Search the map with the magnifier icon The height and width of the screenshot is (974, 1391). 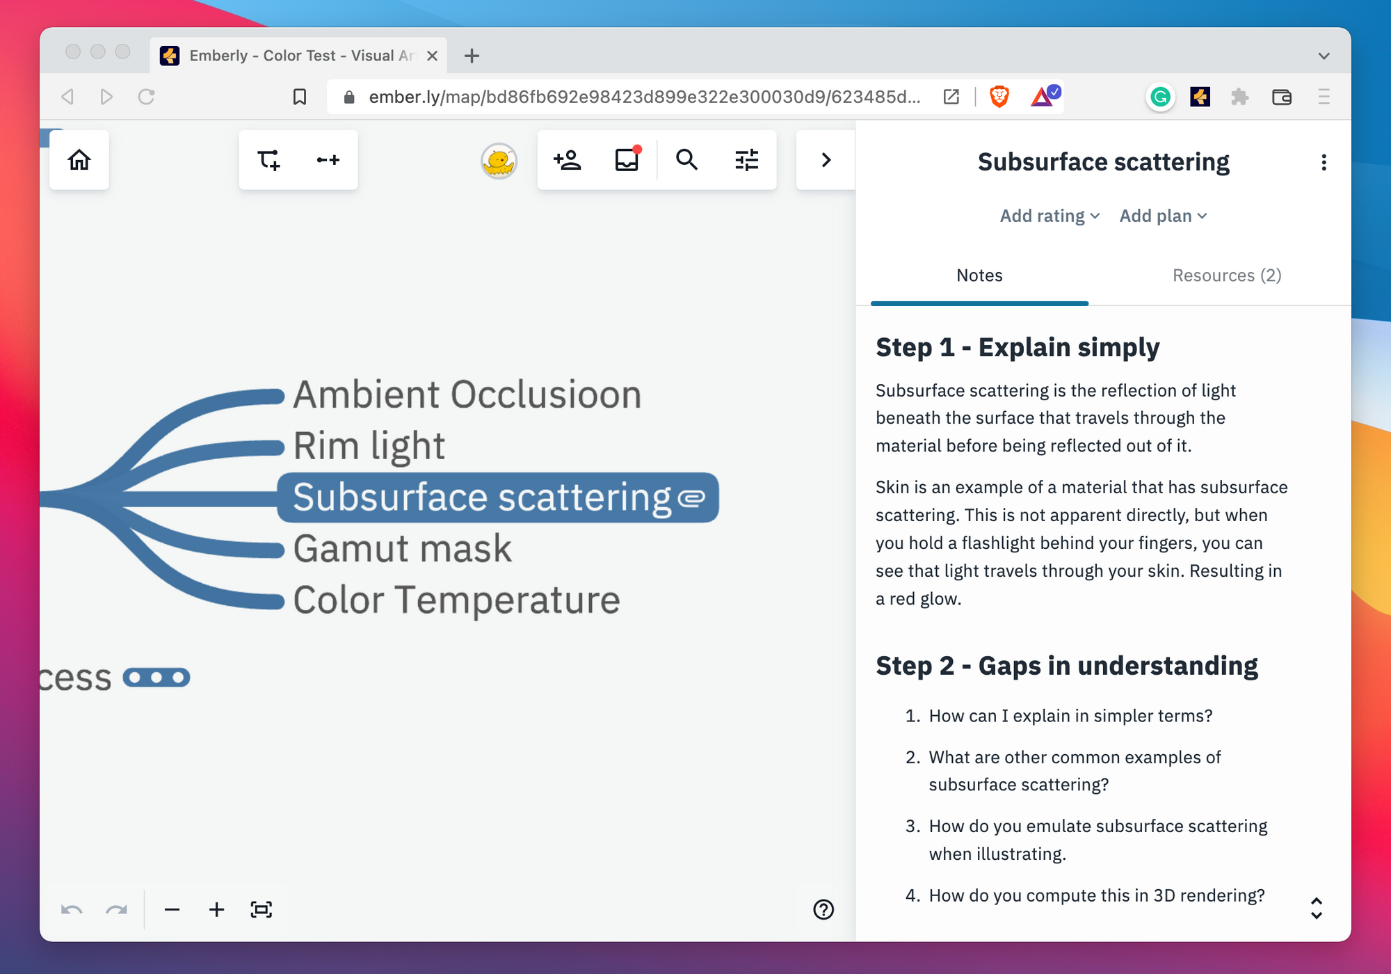686,160
